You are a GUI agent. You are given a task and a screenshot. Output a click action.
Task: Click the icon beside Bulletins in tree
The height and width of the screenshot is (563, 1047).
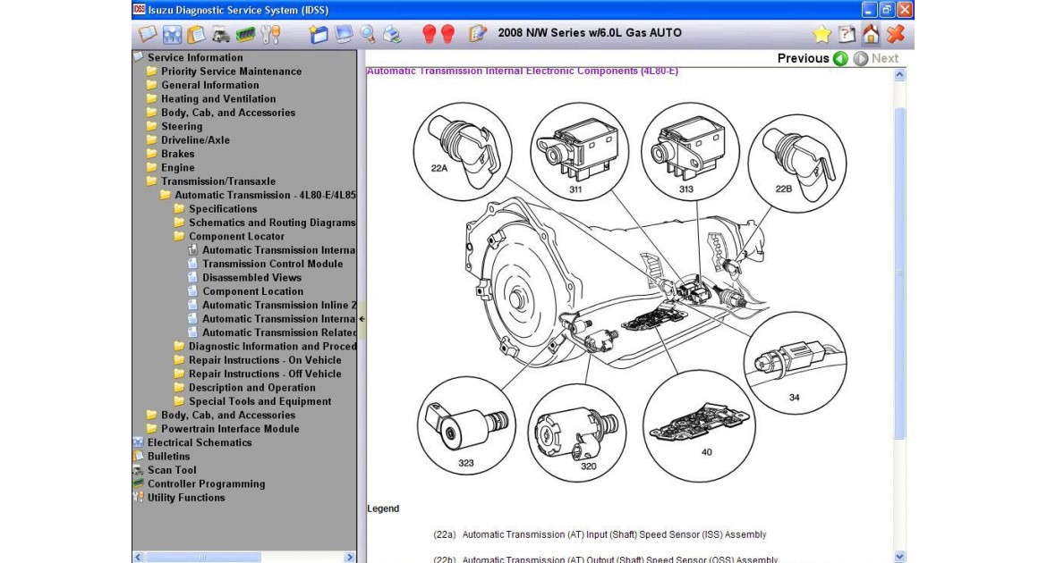(x=138, y=457)
